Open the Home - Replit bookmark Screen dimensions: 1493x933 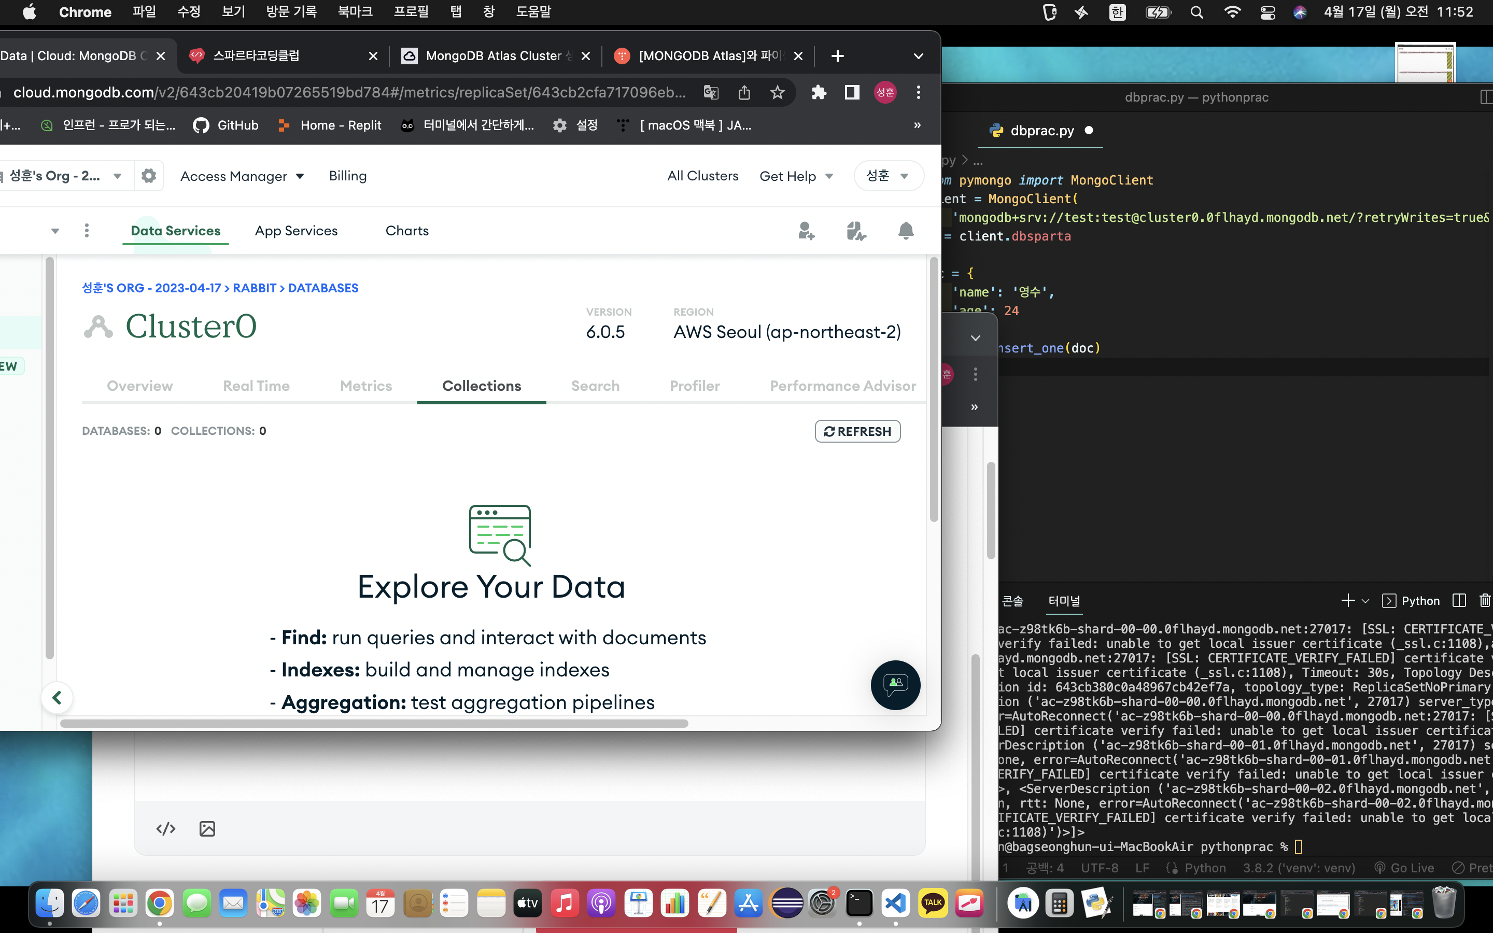[x=330, y=125]
